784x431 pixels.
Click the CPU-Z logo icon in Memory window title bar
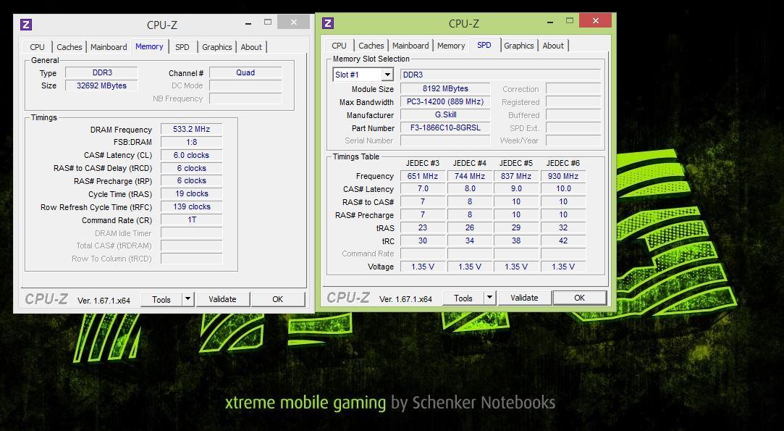tap(26, 25)
